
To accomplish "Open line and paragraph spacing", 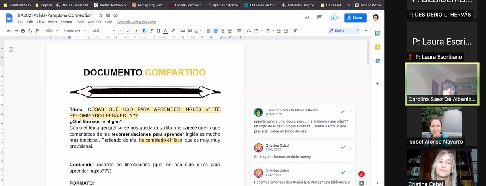I will 239,31.
